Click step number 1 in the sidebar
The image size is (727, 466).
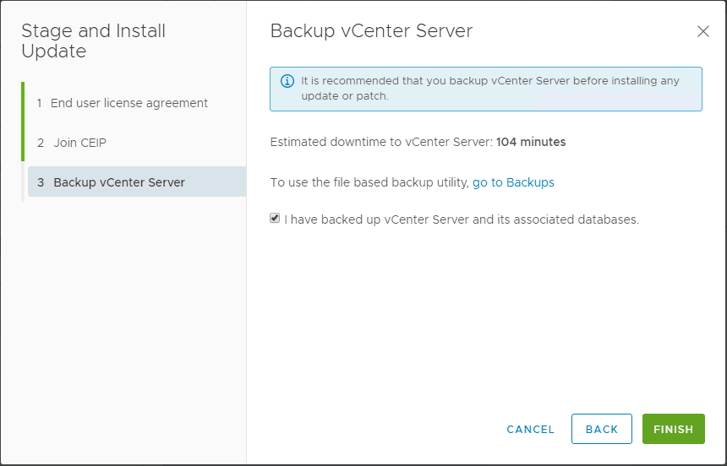coord(40,103)
